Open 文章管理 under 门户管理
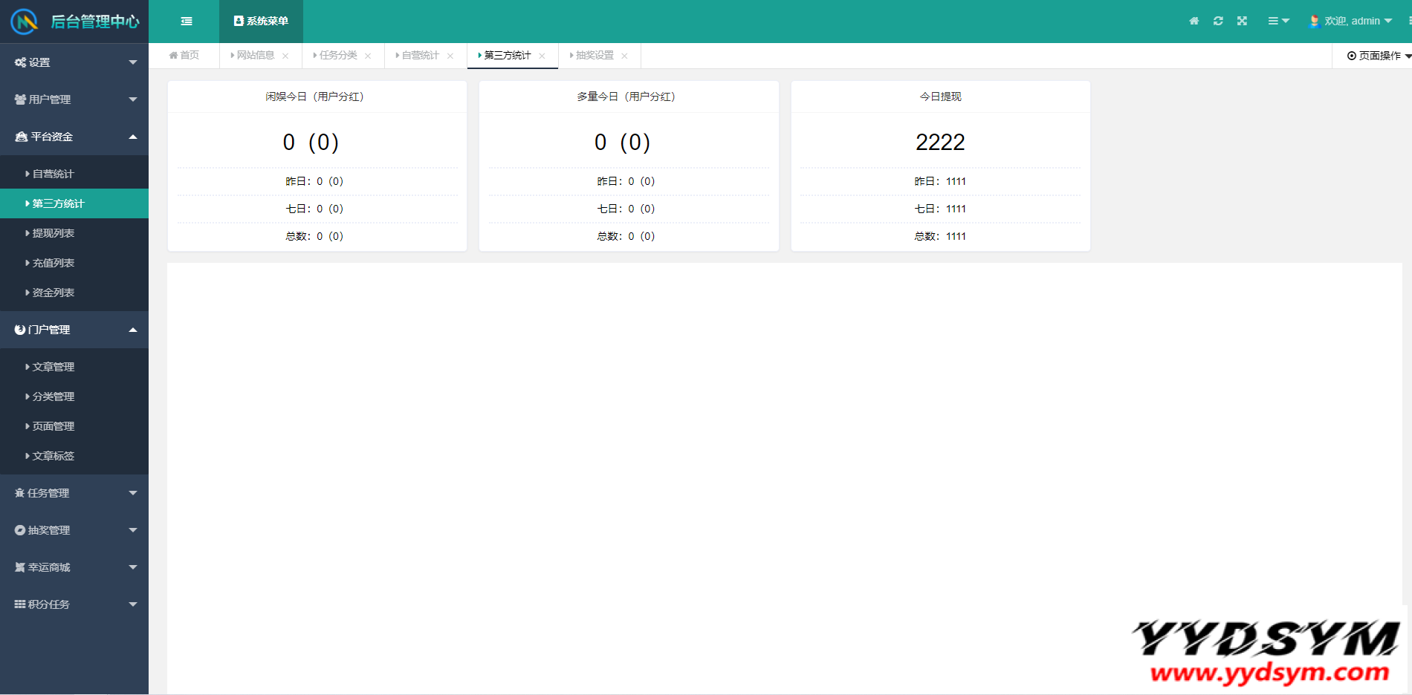 [54, 367]
